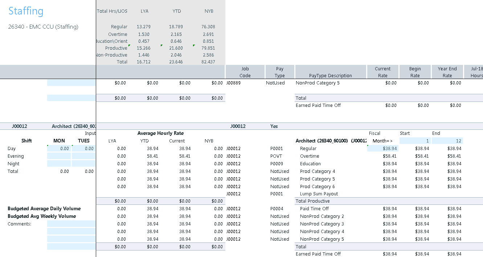Screen dimensions: 483x257
Task: Select the '26340 - EMC CCU (Staffing)' label
Action: point(43,27)
